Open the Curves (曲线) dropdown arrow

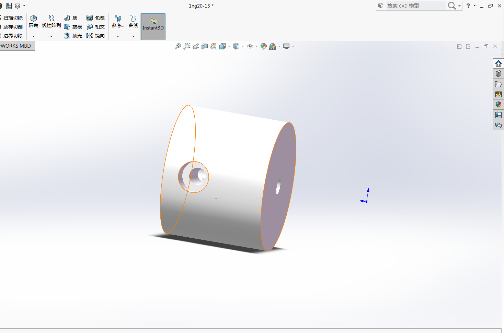click(133, 36)
